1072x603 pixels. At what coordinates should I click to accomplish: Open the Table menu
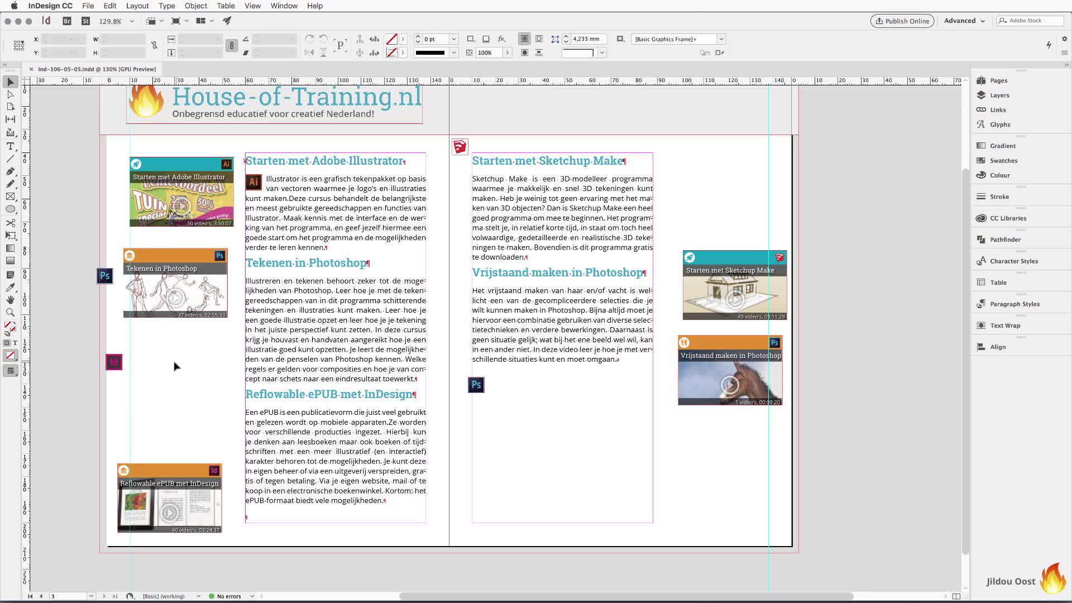tap(226, 6)
